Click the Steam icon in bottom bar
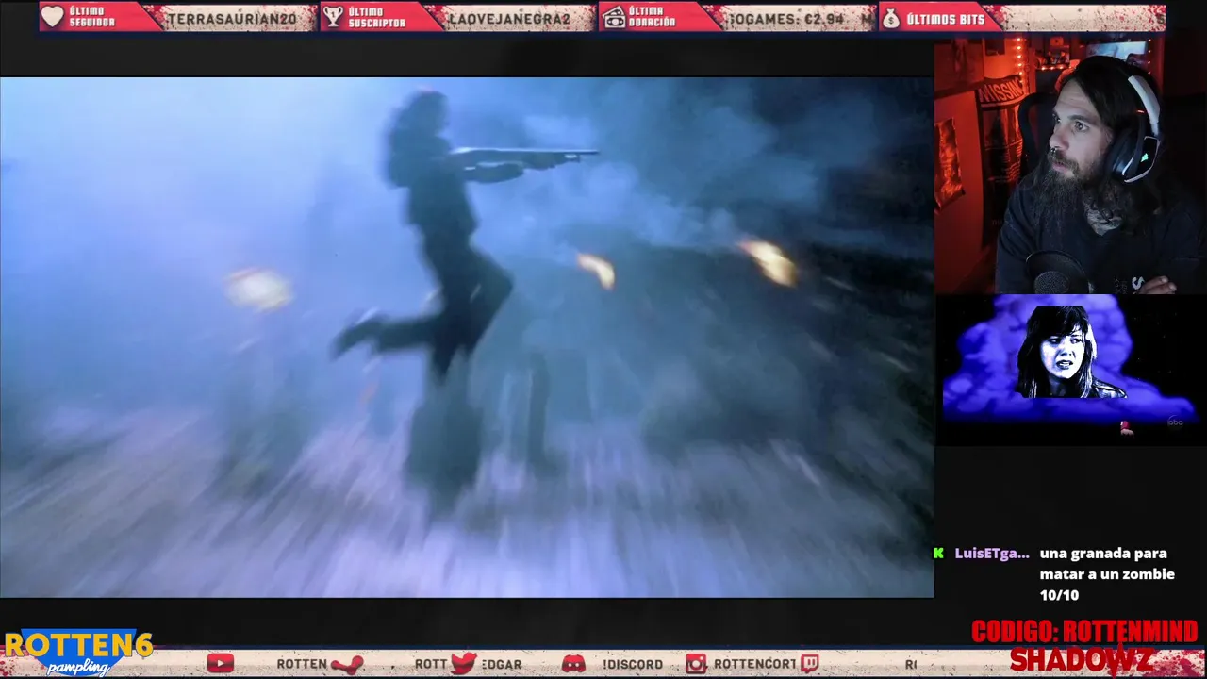 tap(347, 664)
